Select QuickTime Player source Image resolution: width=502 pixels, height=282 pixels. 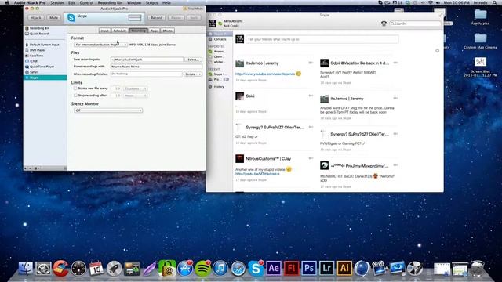42,67
